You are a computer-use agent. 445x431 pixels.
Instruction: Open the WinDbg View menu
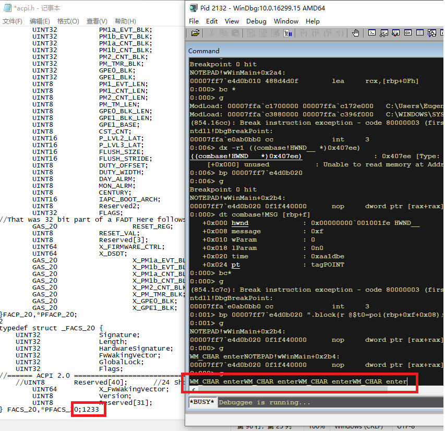click(x=232, y=21)
